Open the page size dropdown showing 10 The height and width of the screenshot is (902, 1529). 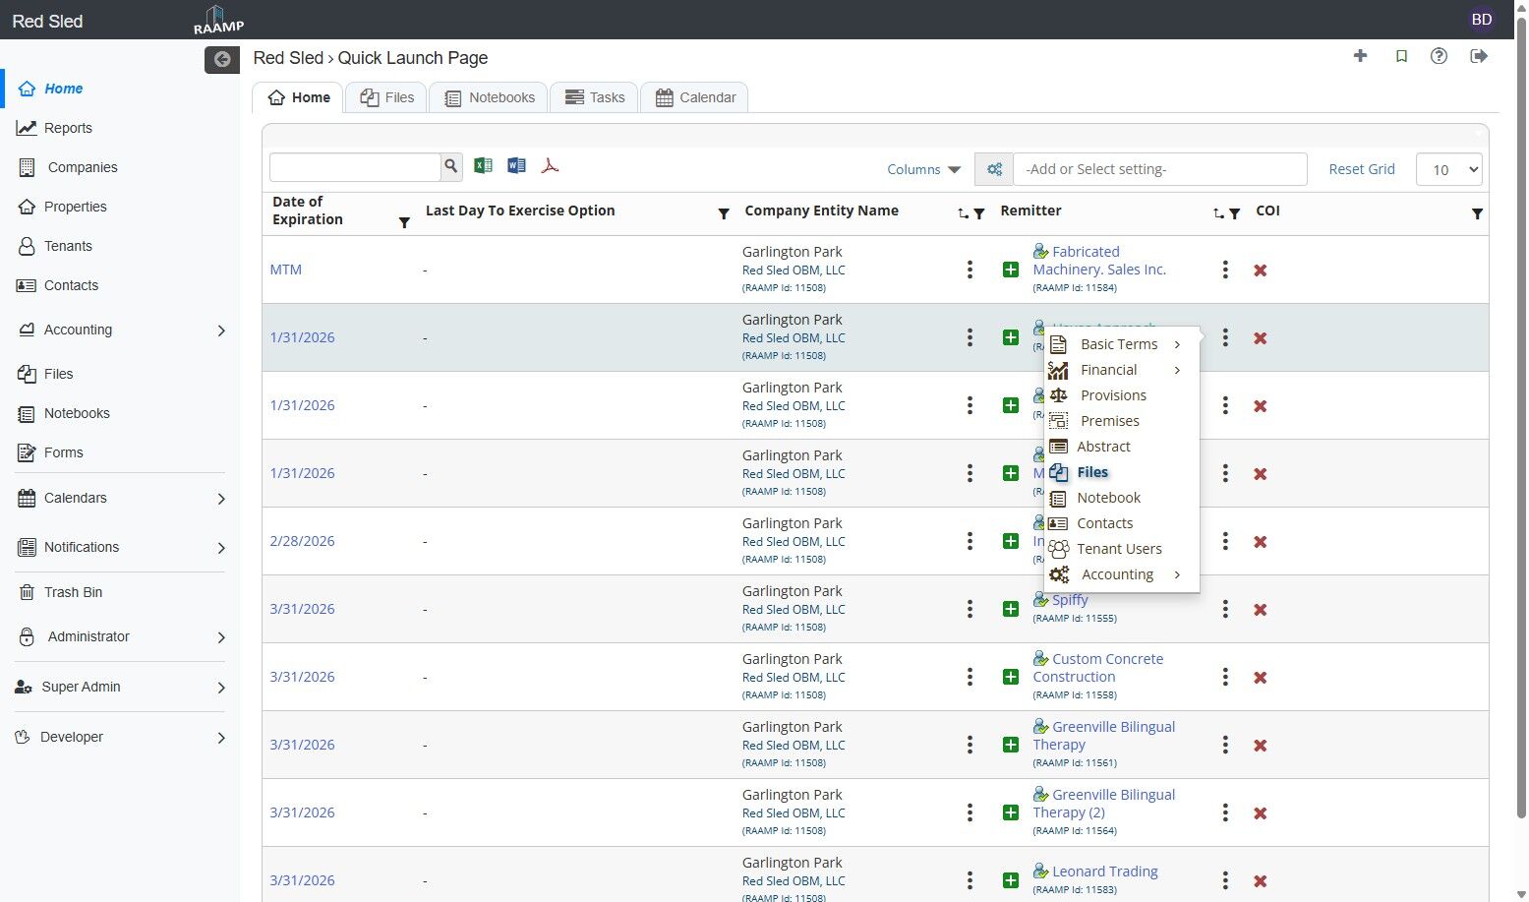pyautogui.click(x=1448, y=169)
